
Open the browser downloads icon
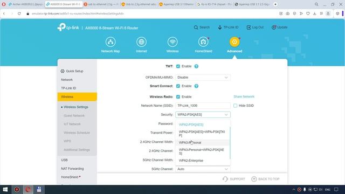pyautogui.click(x=315, y=13)
